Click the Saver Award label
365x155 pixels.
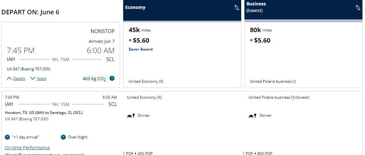[x=141, y=49]
